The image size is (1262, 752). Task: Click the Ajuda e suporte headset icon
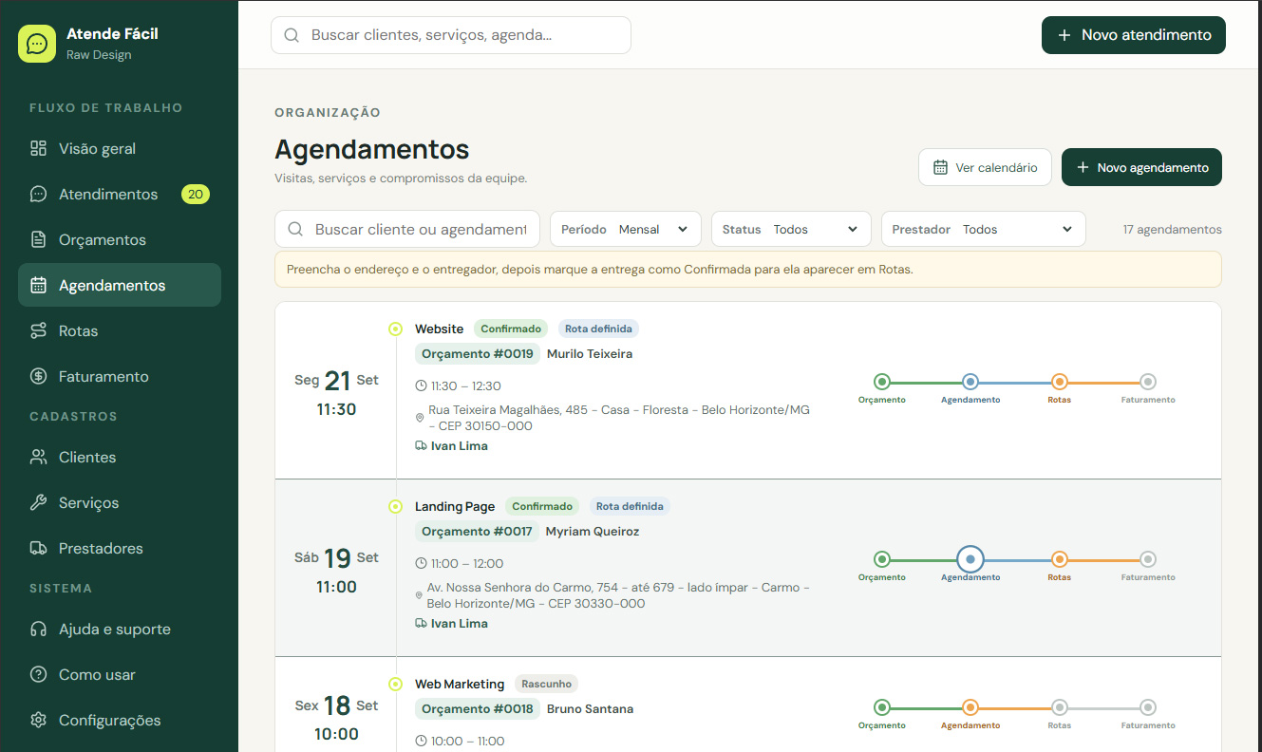[38, 629]
